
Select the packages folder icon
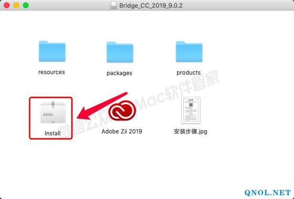[120, 52]
